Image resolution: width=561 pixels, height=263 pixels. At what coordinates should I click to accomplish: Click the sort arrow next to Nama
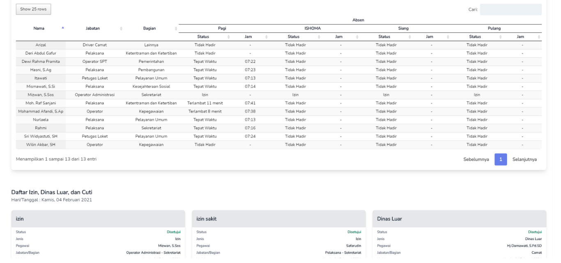pos(63,28)
